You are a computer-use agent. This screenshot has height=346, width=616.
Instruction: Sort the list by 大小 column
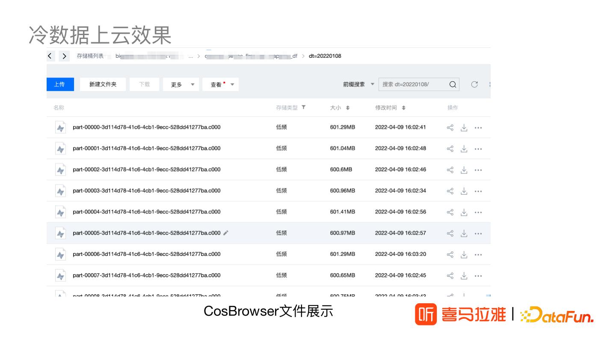[347, 108]
